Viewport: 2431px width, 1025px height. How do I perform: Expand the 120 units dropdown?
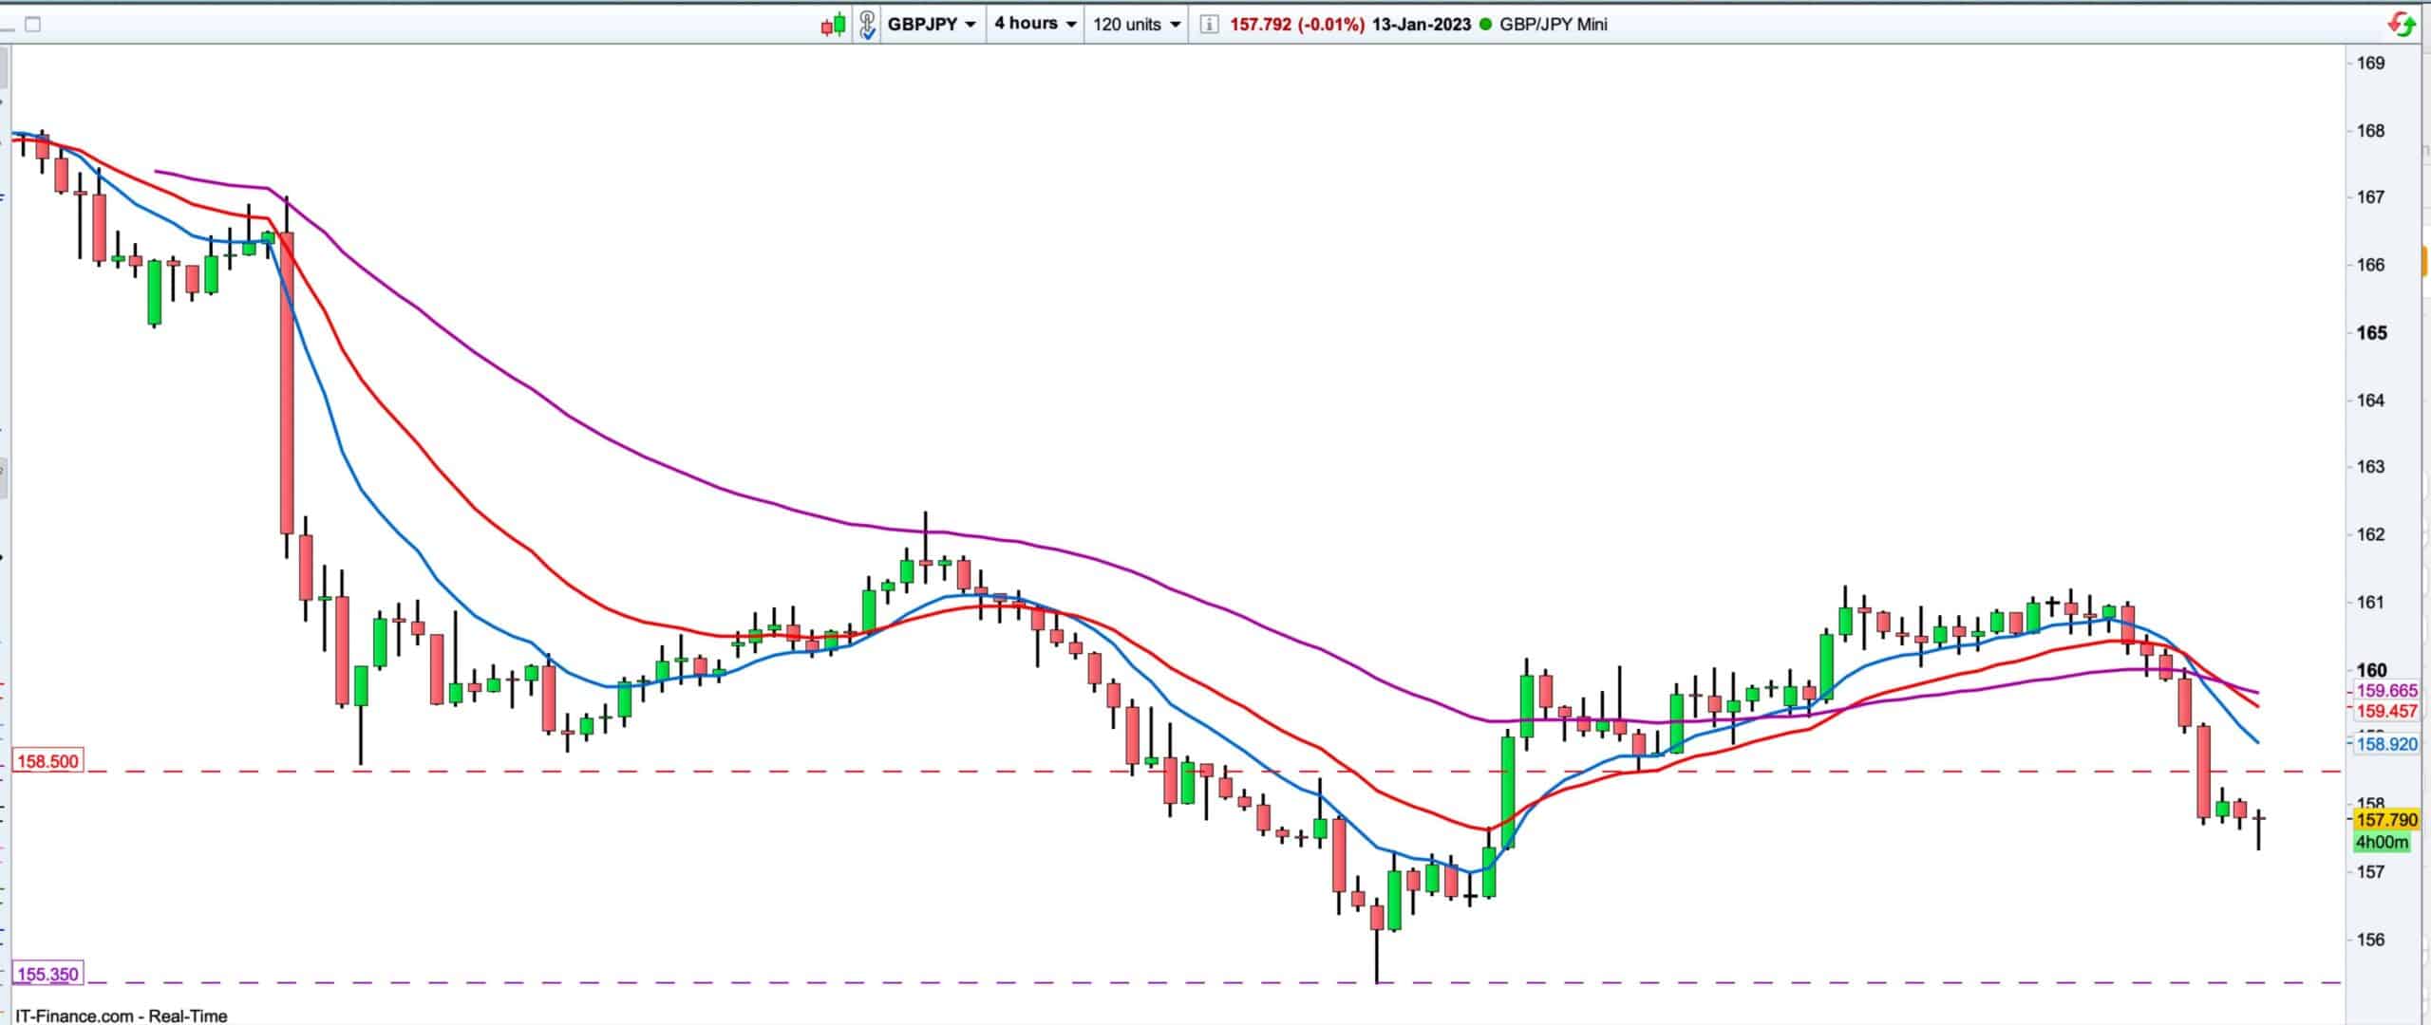[1137, 25]
